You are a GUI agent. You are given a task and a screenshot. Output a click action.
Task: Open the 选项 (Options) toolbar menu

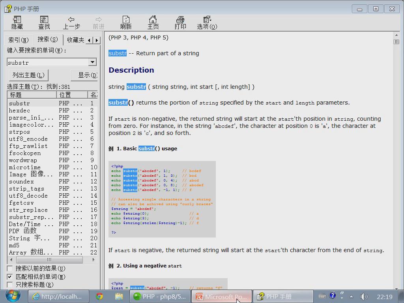point(207,22)
